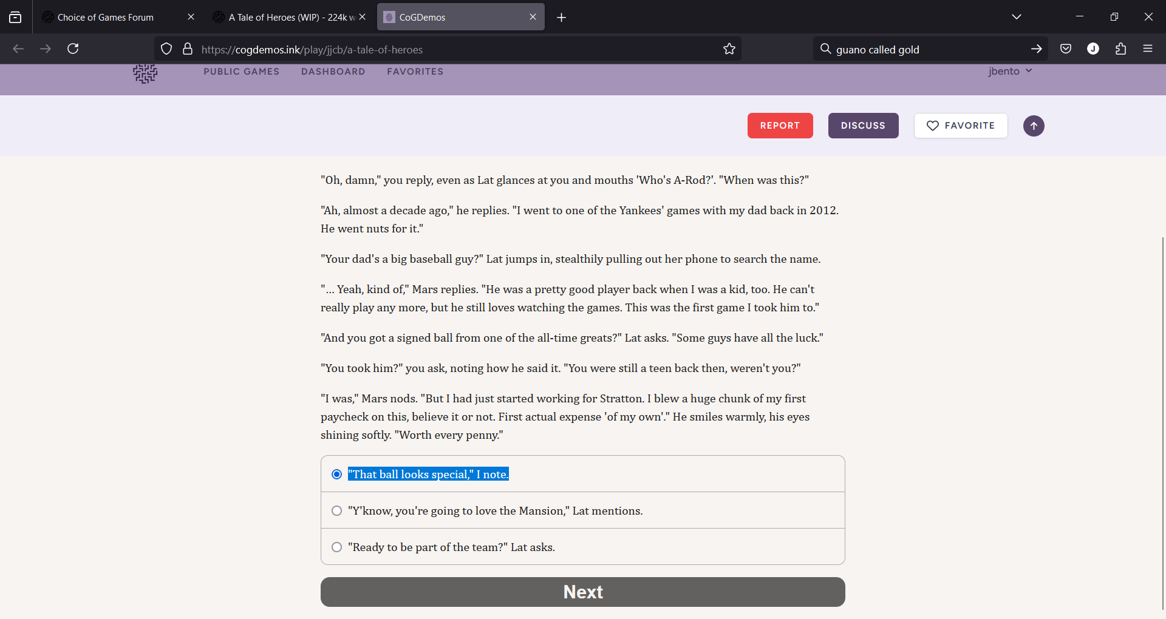The width and height of the screenshot is (1166, 619).
Task: Minimize the browser window
Action: [1080, 17]
